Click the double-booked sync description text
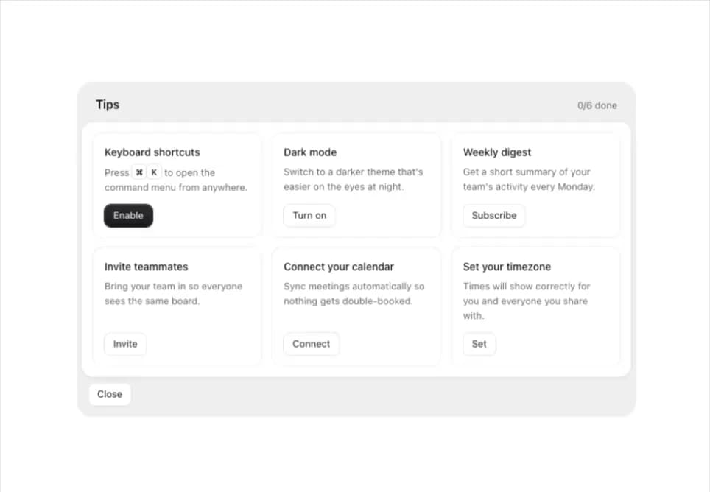This screenshot has width=710, height=492. point(354,294)
